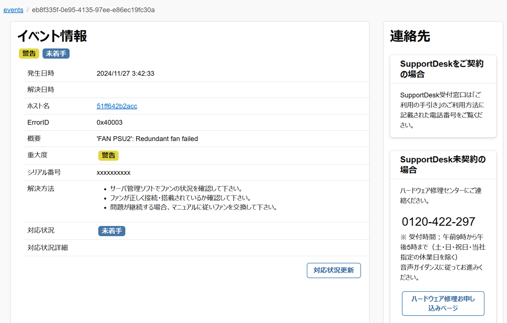Click the first 解決方法 bullet about サーバ管理ソフト

[176, 189]
